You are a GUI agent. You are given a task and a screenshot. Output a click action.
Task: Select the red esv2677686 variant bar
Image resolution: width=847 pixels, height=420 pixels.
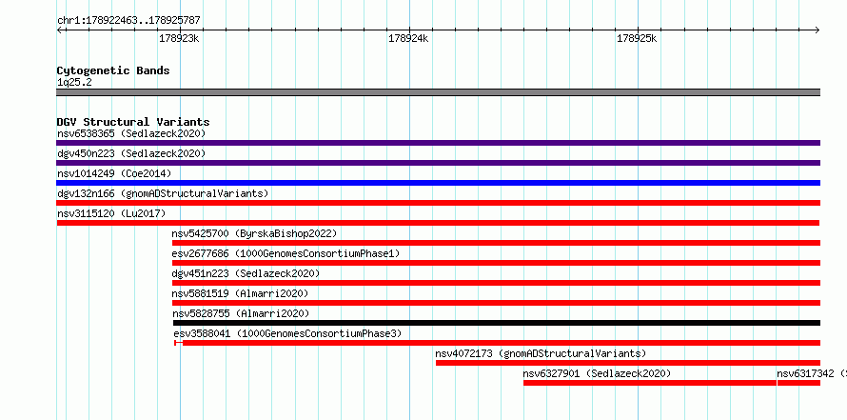(496, 263)
